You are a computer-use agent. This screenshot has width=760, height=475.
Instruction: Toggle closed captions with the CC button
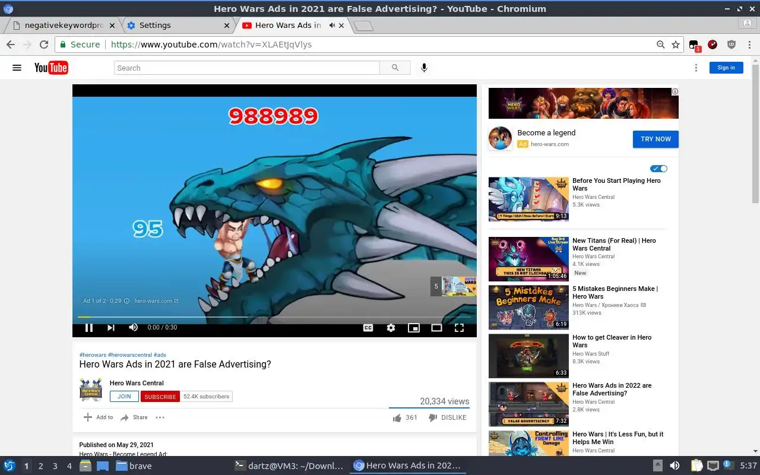pos(368,328)
